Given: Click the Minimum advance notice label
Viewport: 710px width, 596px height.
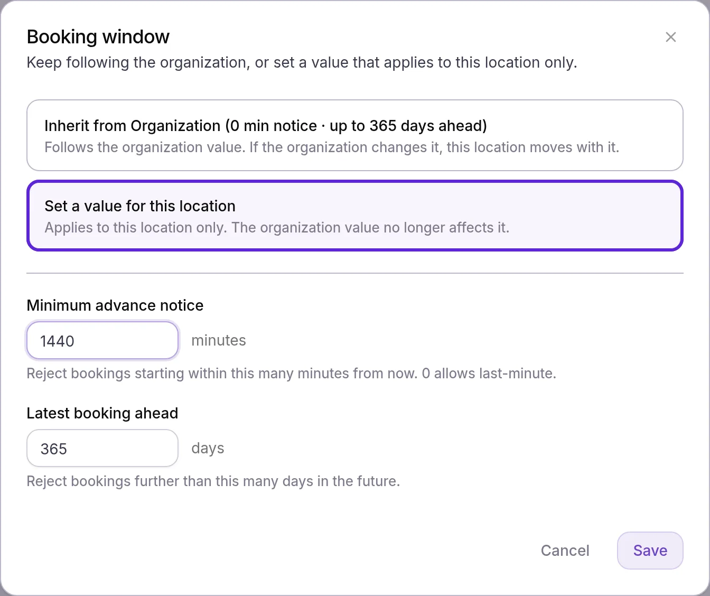Looking at the screenshot, I should click(x=115, y=305).
